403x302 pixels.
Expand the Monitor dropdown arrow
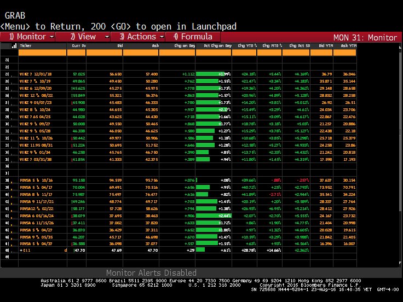tap(51, 37)
